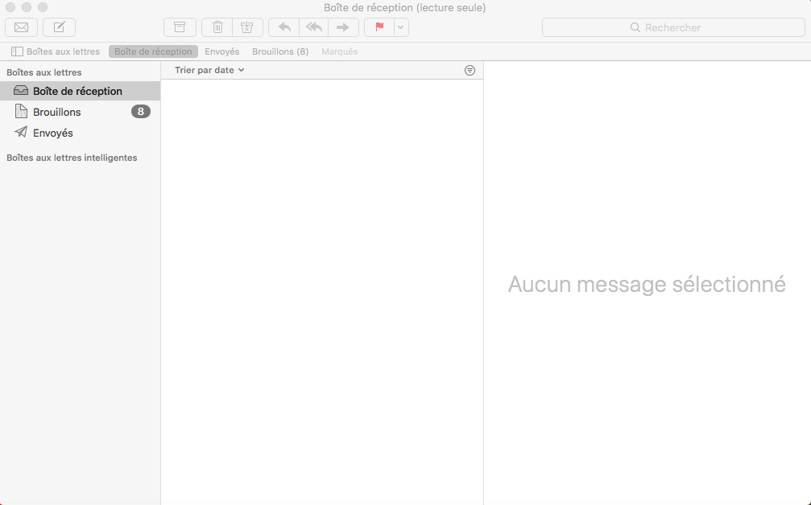The width and height of the screenshot is (811, 505).
Task: Click the Forward arrow icon
Action: [343, 27]
